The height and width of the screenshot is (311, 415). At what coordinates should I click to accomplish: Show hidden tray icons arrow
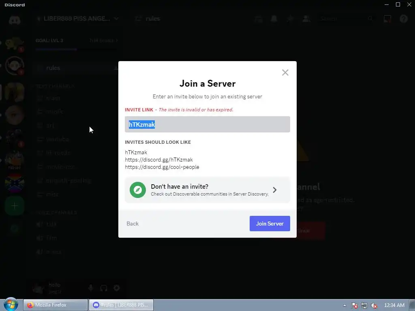point(344,305)
